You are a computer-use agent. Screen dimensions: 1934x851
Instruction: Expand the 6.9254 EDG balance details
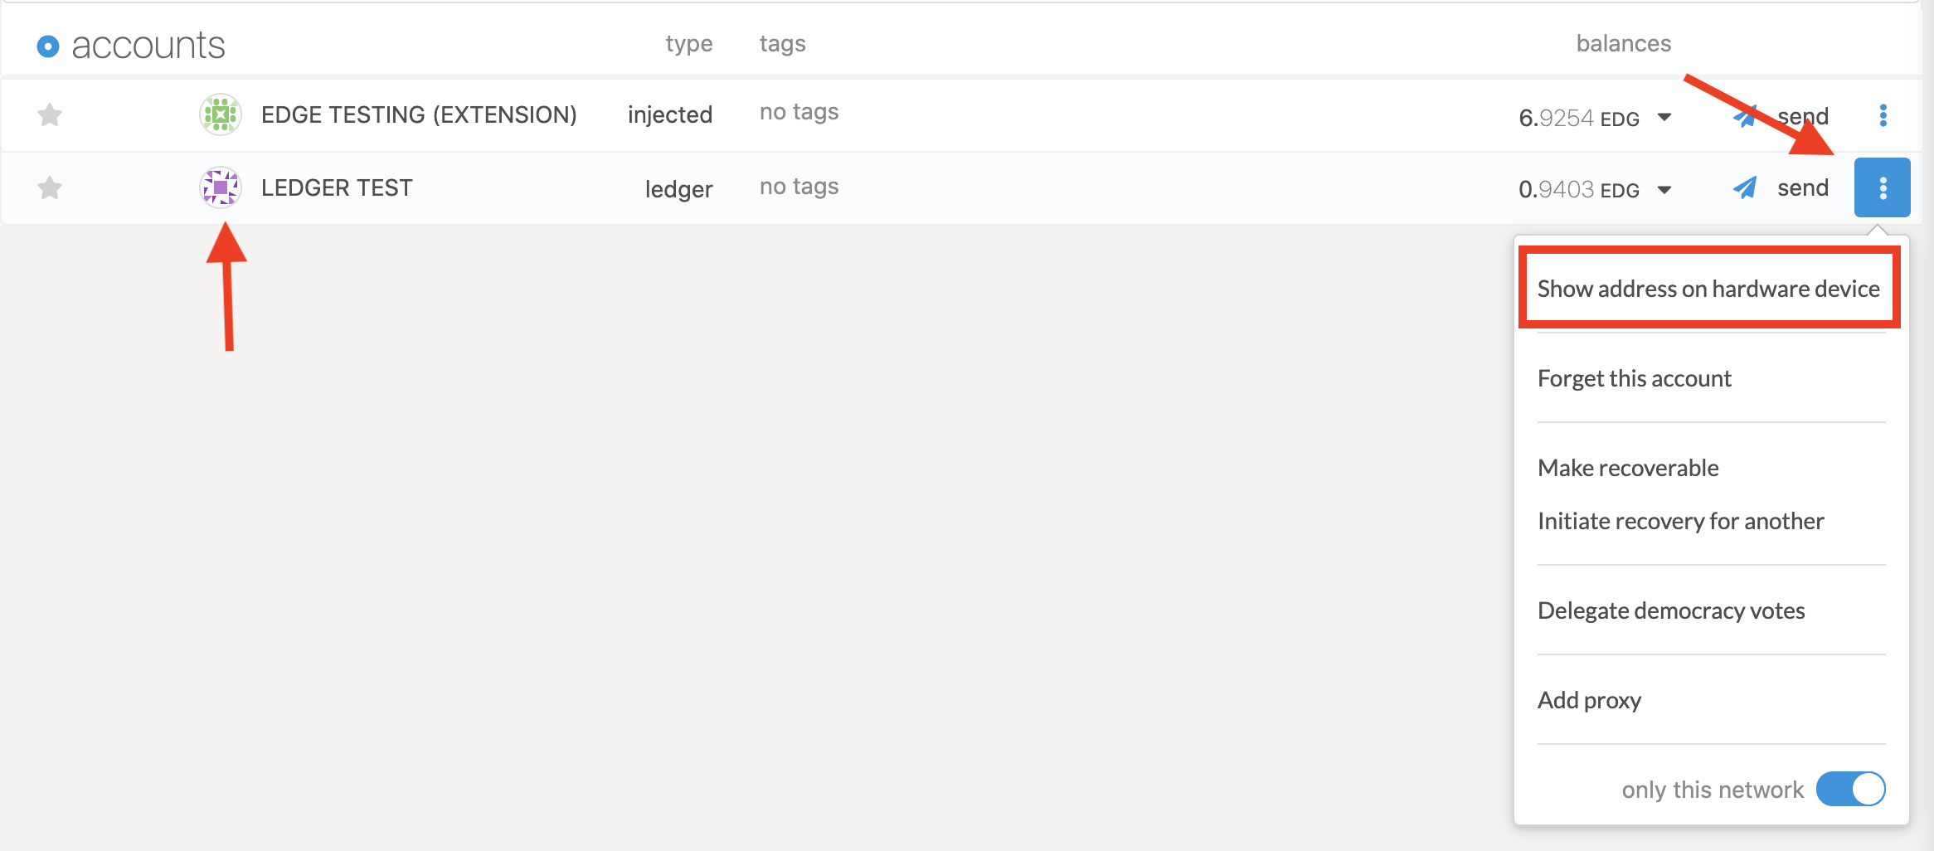coord(1664,117)
